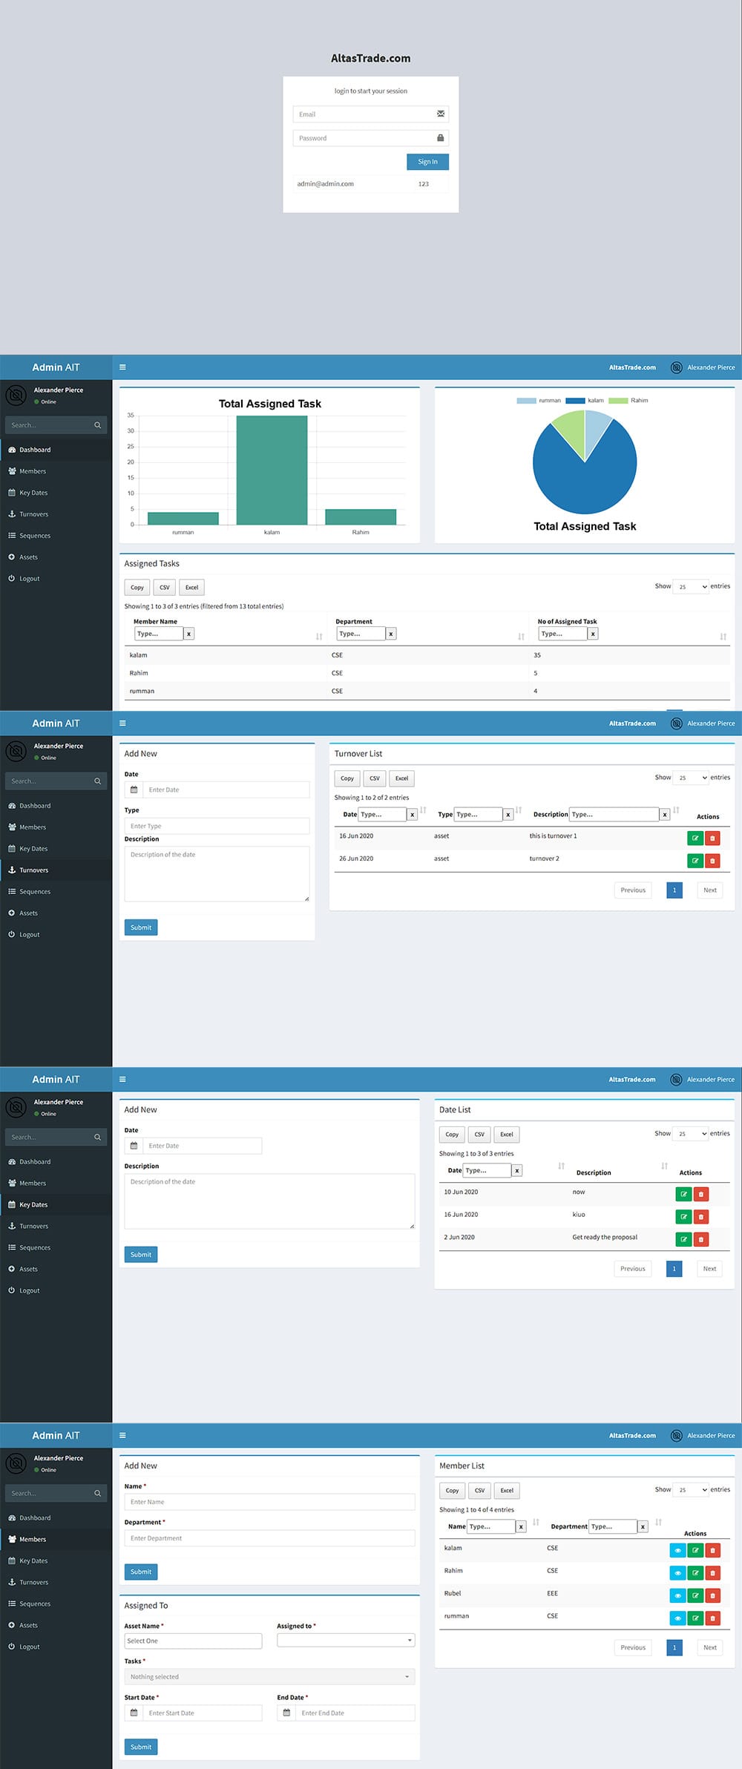This screenshot has width=742, height=1769.
Task: Click edit icon for 'kiuo' date row
Action: 683,1216
